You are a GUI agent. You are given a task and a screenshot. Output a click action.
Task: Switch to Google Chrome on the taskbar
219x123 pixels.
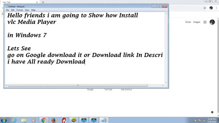click(x=44, y=120)
